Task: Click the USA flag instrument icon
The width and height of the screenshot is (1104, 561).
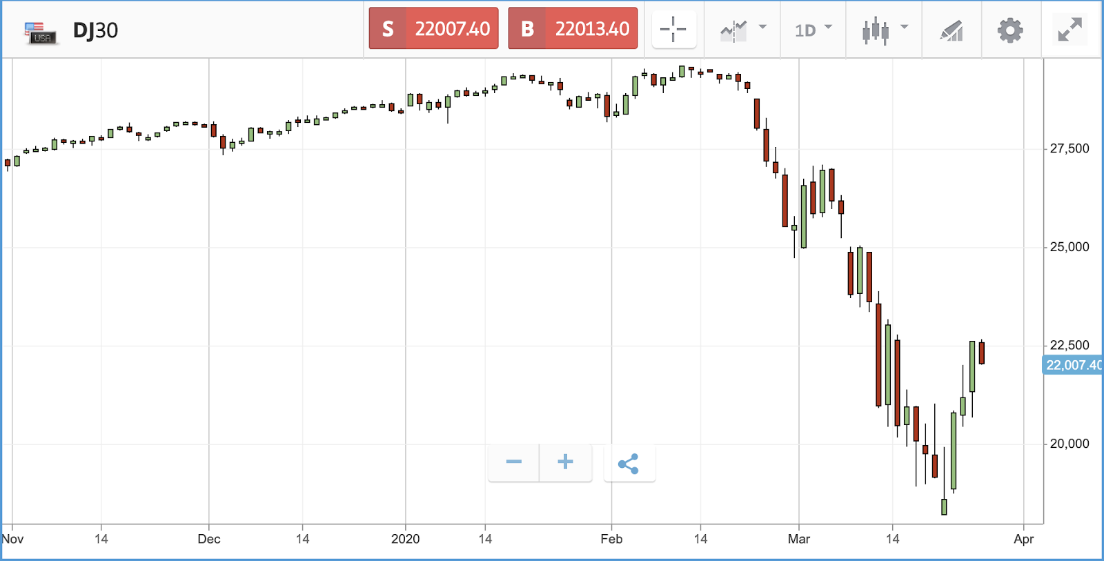Action: [41, 32]
